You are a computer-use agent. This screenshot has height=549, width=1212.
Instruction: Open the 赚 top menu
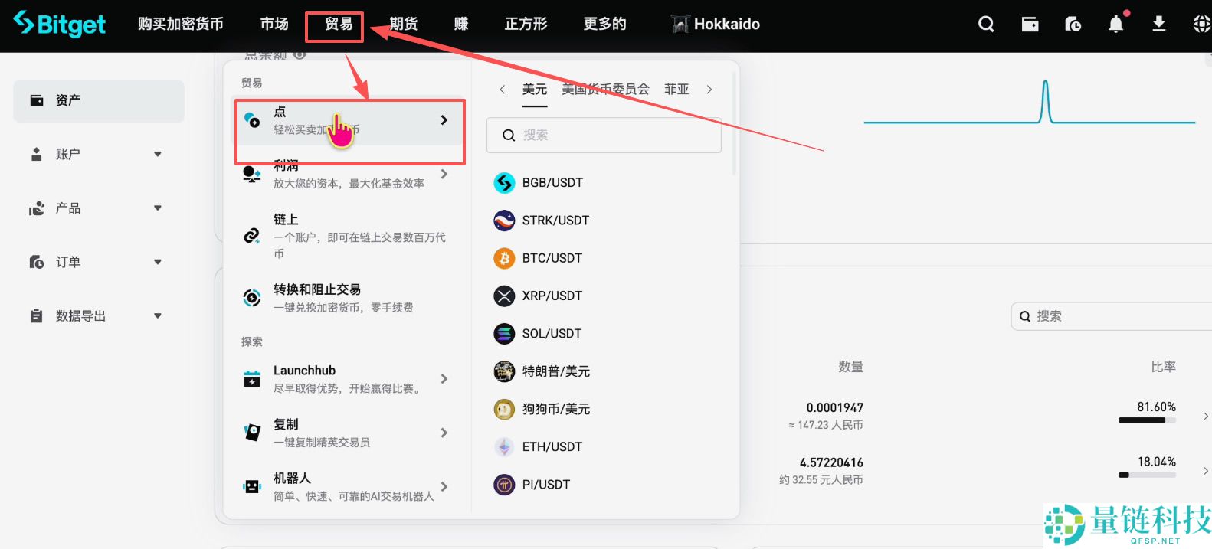pyautogui.click(x=461, y=24)
